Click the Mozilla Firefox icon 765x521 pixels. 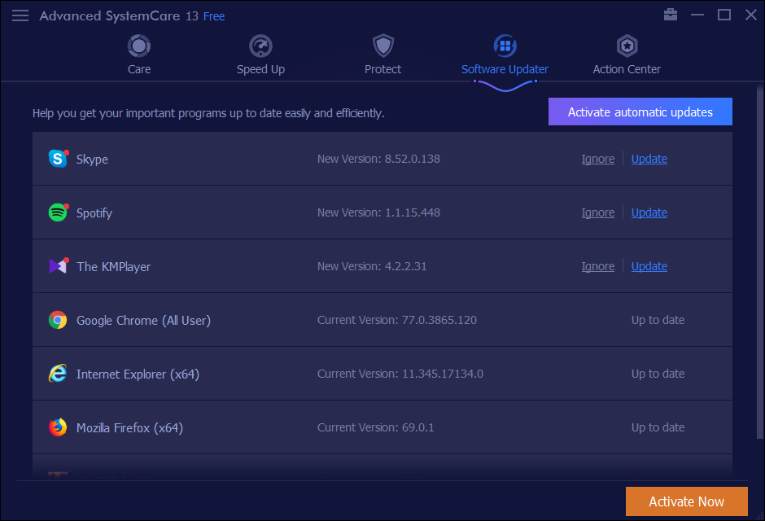coord(58,427)
